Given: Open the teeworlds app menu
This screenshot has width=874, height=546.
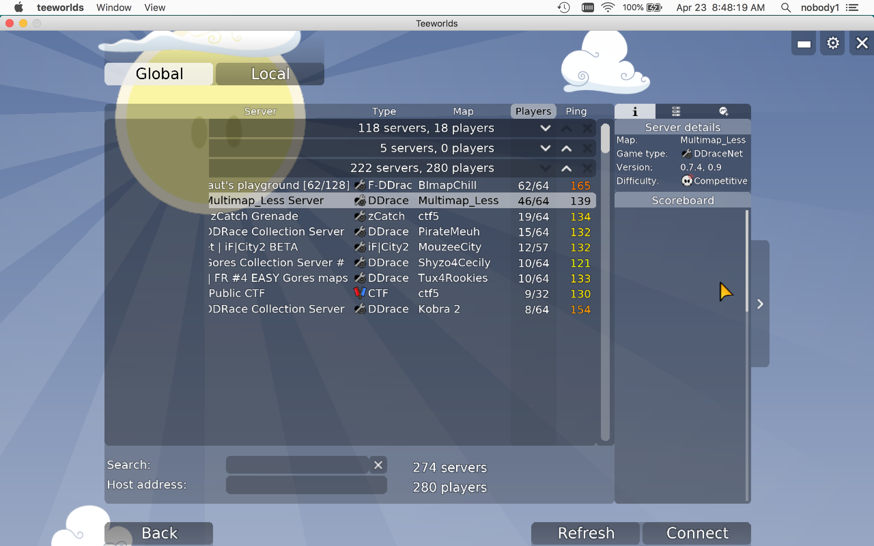Looking at the screenshot, I should pyautogui.click(x=60, y=8).
